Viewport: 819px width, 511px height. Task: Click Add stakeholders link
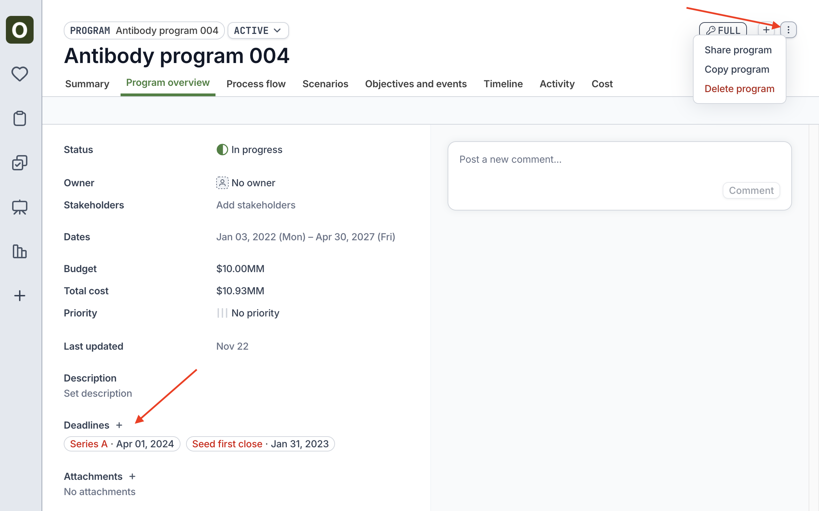tap(256, 205)
